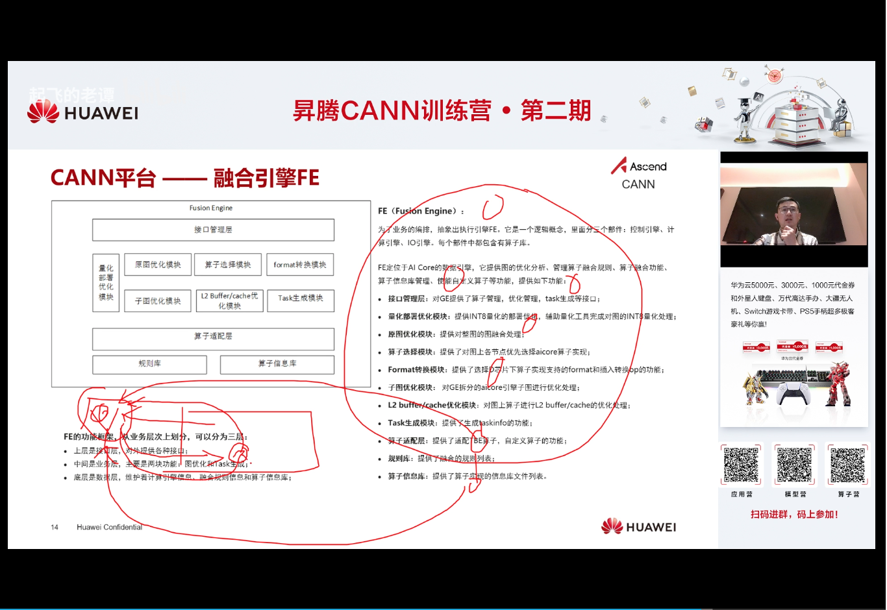The width and height of the screenshot is (887, 610).
Task: Select the 昇腾CANN训练营·第二期 title
Action: coord(442,110)
